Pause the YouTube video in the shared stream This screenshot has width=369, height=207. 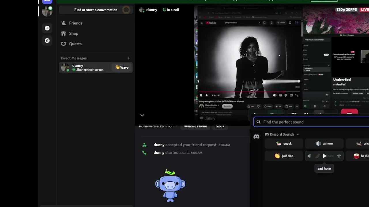(201, 95)
